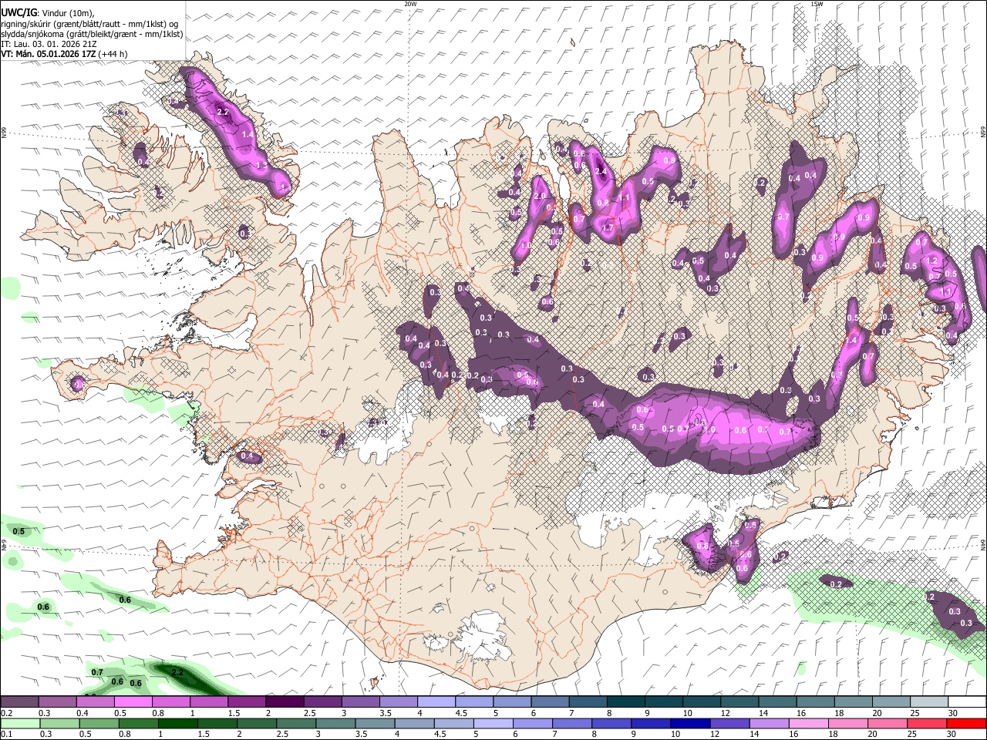987x740 pixels.
Task: Click the '20W' longitude label
Action: [x=410, y=4]
